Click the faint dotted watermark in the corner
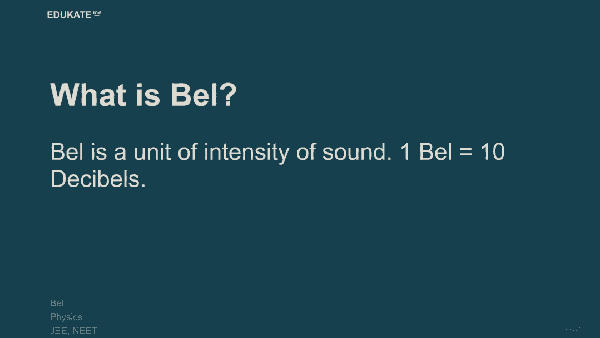The height and width of the screenshot is (338, 600). click(x=576, y=329)
